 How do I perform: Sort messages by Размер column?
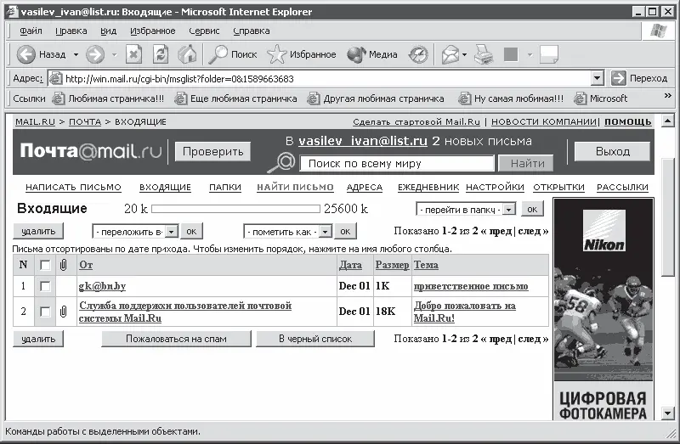click(392, 265)
